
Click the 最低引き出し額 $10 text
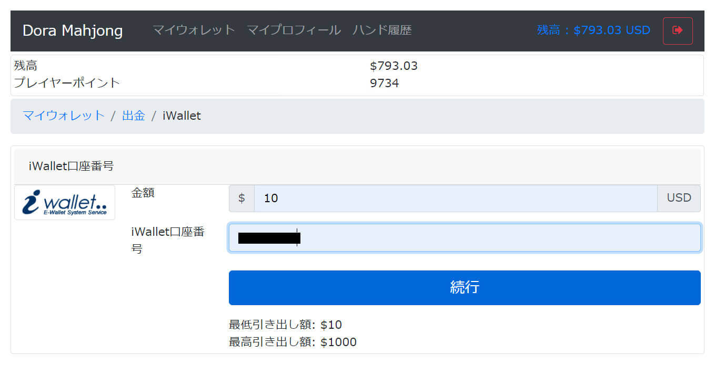285,325
